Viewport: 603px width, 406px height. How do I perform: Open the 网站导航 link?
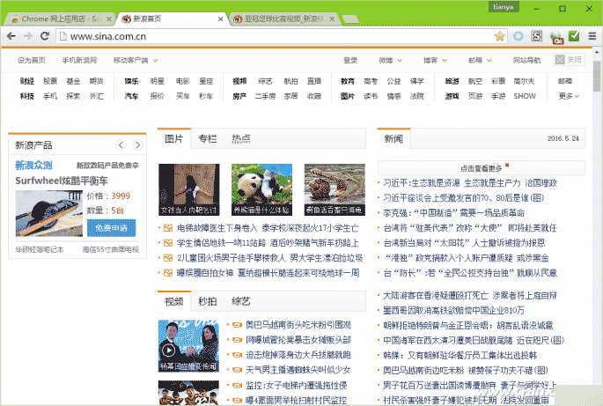527,61
